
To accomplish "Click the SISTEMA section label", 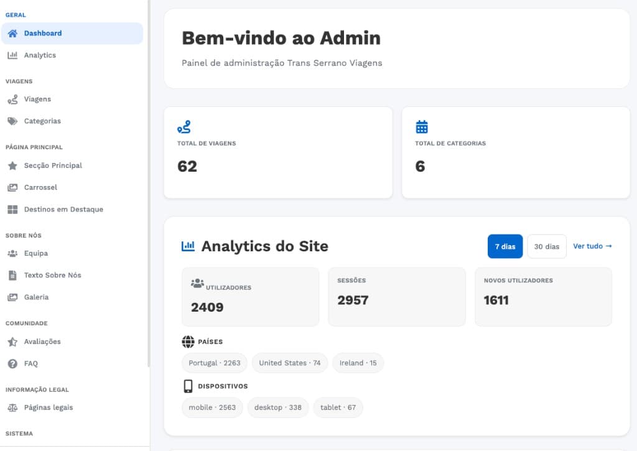I will [19, 434].
